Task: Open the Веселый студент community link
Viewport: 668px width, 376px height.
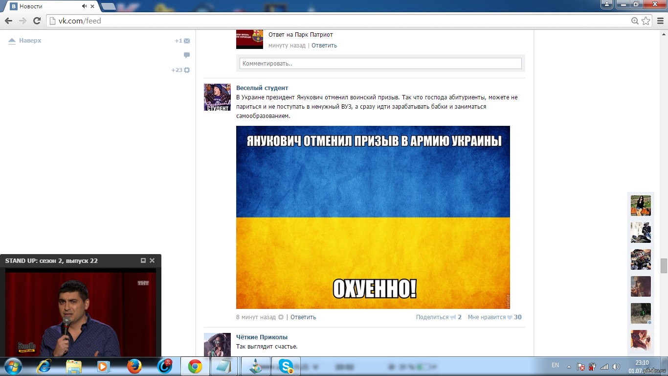Action: (x=262, y=88)
